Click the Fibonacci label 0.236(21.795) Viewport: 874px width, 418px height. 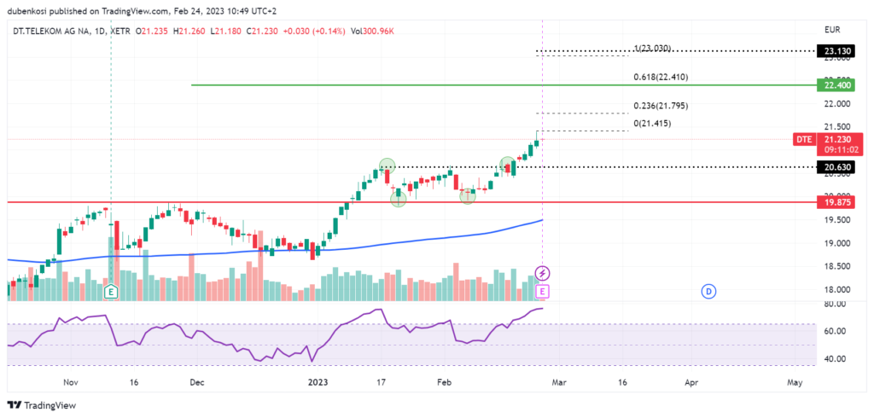661,106
